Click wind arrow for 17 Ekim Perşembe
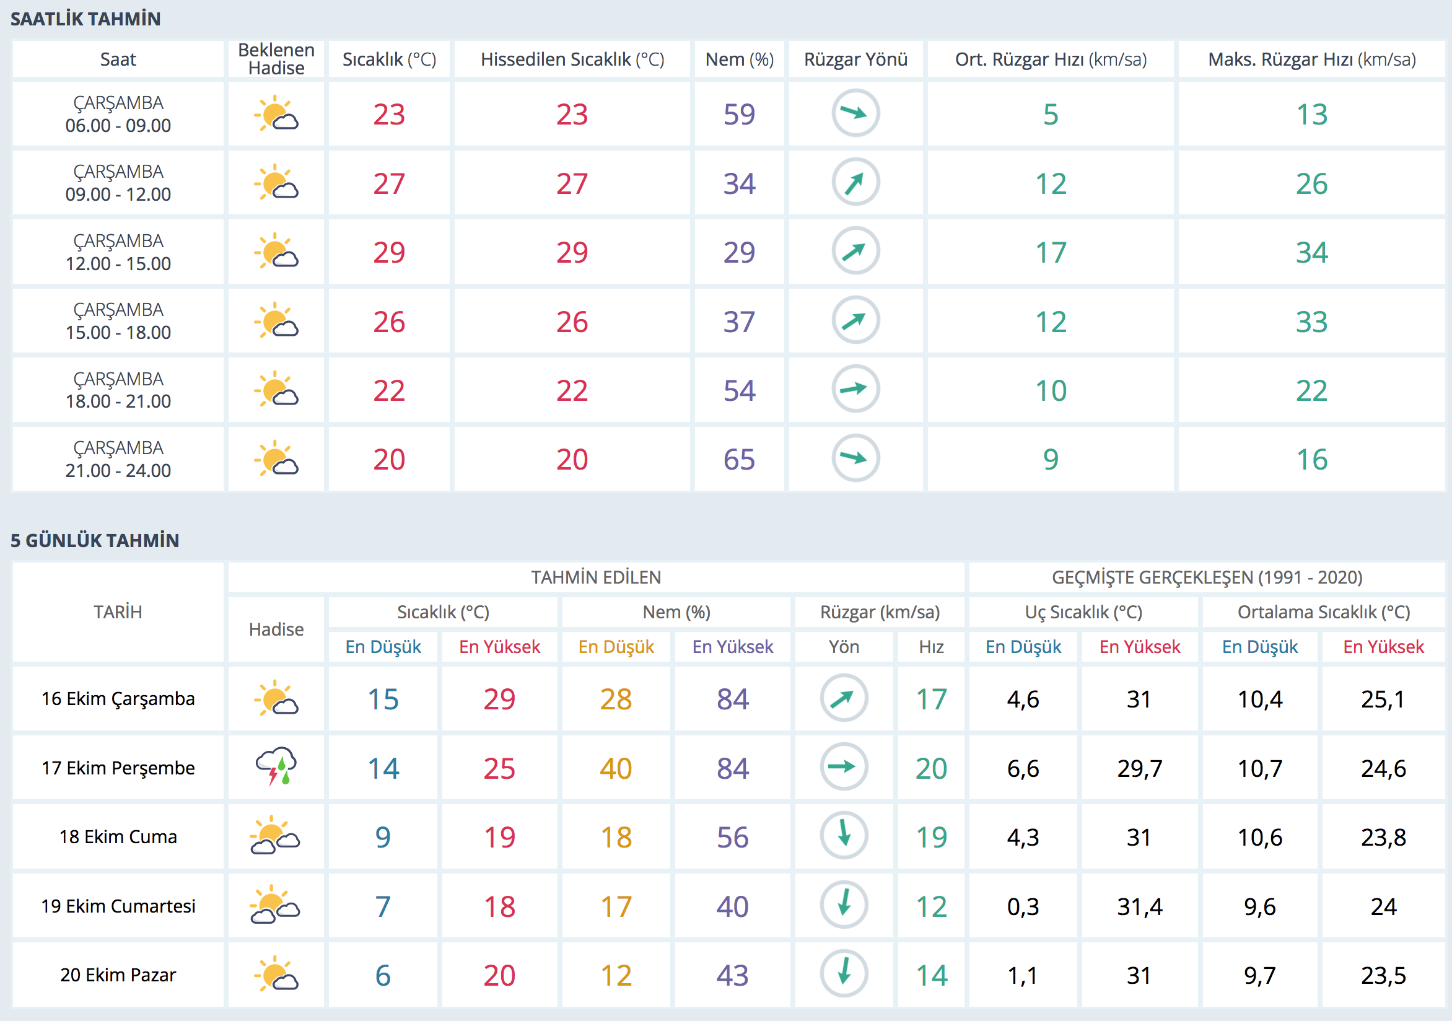Viewport: 1452px width, 1021px height. point(844,768)
